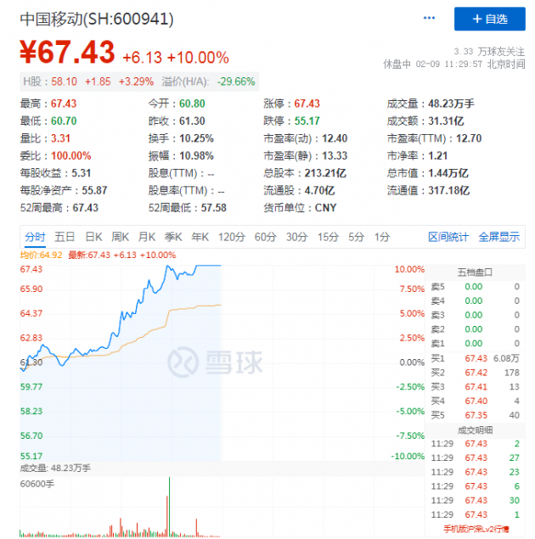This screenshot has width=535, height=539.
Task: Click the 市盈率(静) value 13.33
Action: click(x=335, y=156)
